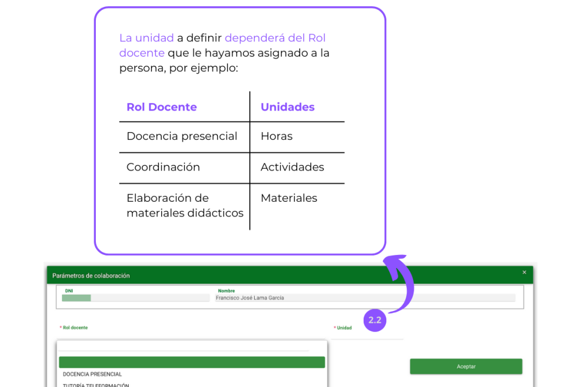Click the Materiales table cell

point(289,198)
